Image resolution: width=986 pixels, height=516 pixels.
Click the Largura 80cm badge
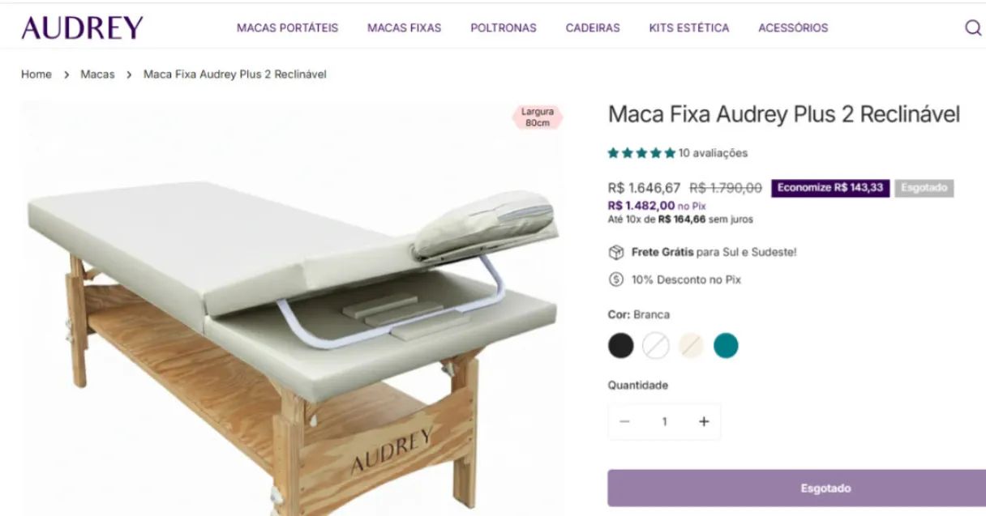pyautogui.click(x=536, y=116)
